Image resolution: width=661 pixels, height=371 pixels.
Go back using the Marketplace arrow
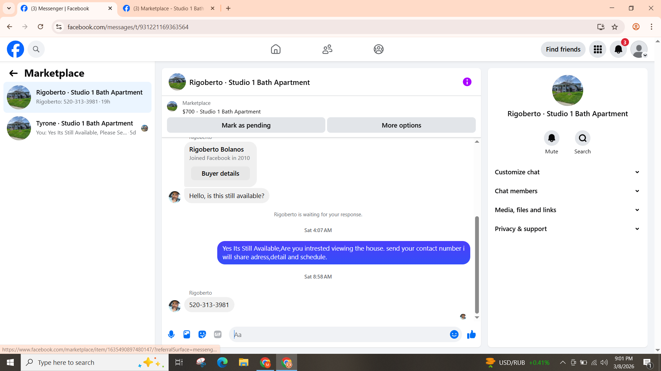pyautogui.click(x=13, y=73)
